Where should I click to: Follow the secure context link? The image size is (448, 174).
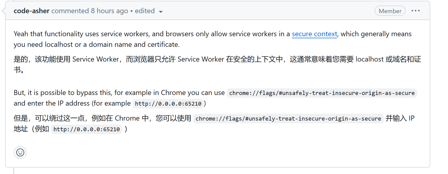(x=314, y=34)
